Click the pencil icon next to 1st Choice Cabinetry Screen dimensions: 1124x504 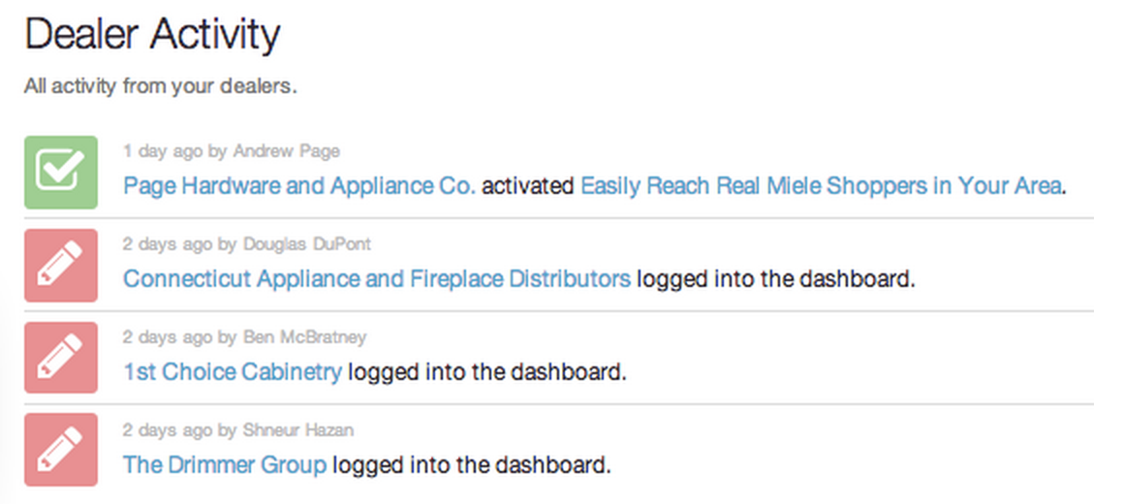(x=61, y=358)
